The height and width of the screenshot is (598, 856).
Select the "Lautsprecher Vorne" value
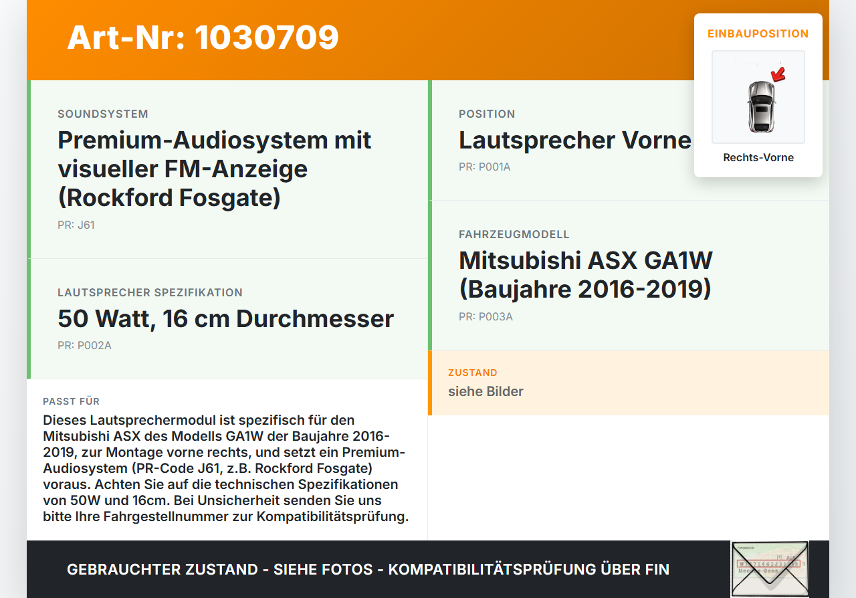point(575,140)
